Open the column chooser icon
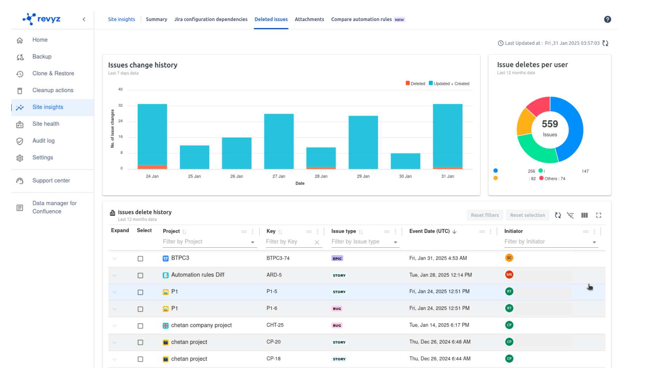The image size is (671, 379). coord(584,215)
